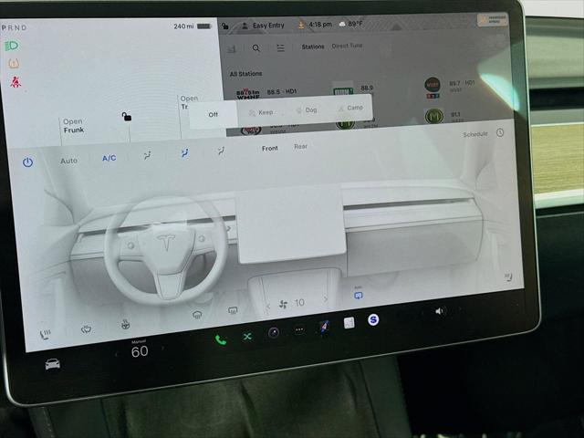This screenshot has height=438, width=584.
Task: Open the Phone app
Action: tap(221, 339)
